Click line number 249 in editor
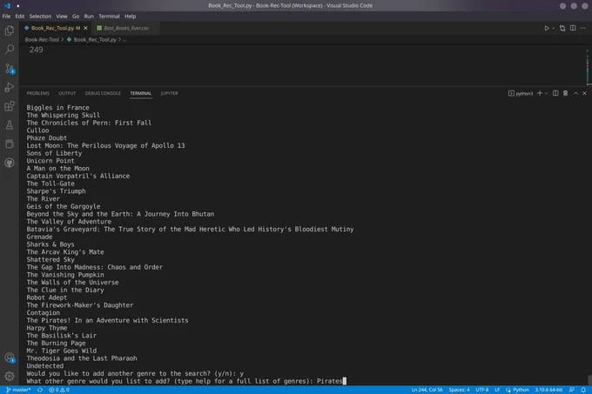592x394 pixels. (x=37, y=50)
